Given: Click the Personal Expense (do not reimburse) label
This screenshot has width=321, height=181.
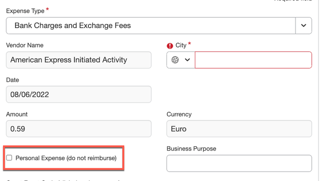Looking at the screenshot, I should point(66,158).
